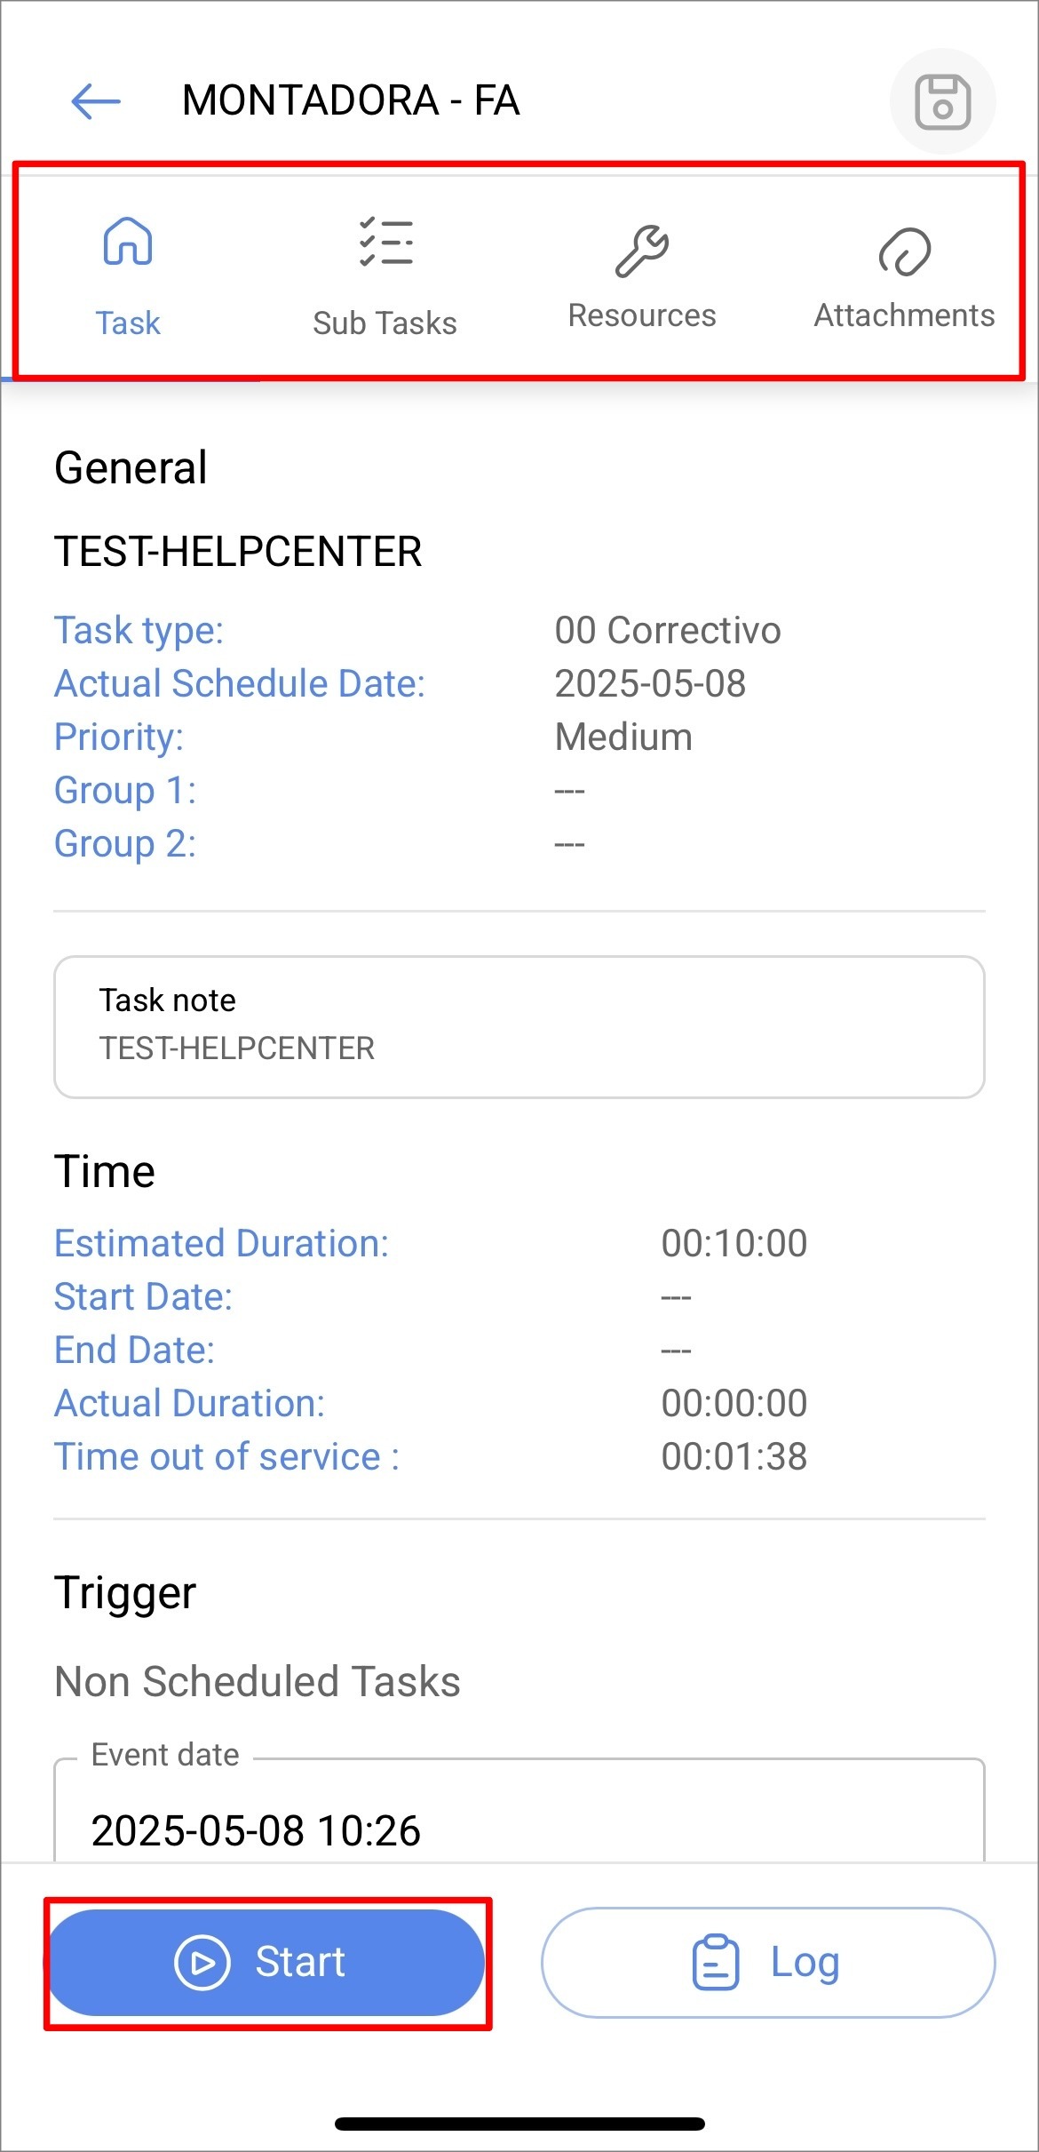Tap the Sub Tasks checklist icon
1039x2152 pixels.
coord(385,243)
